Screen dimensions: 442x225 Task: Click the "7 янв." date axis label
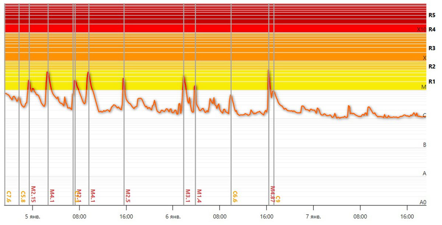313,217
